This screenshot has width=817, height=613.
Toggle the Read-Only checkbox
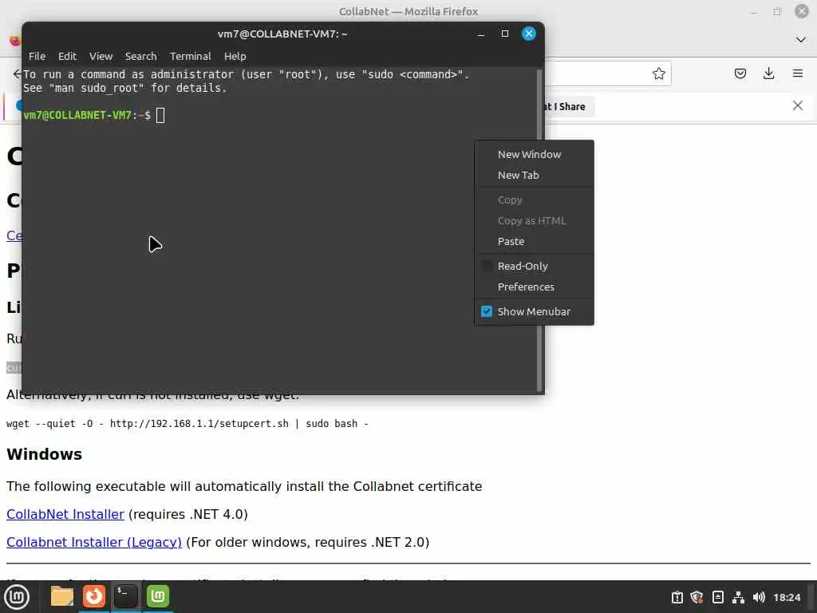click(487, 266)
